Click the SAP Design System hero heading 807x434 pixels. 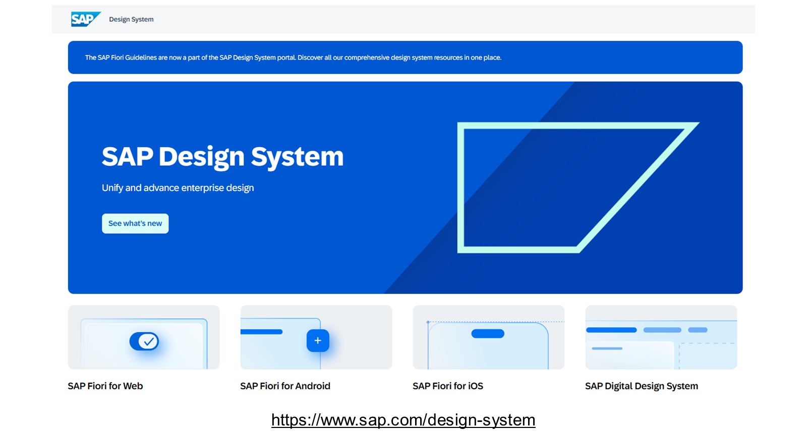click(x=222, y=157)
